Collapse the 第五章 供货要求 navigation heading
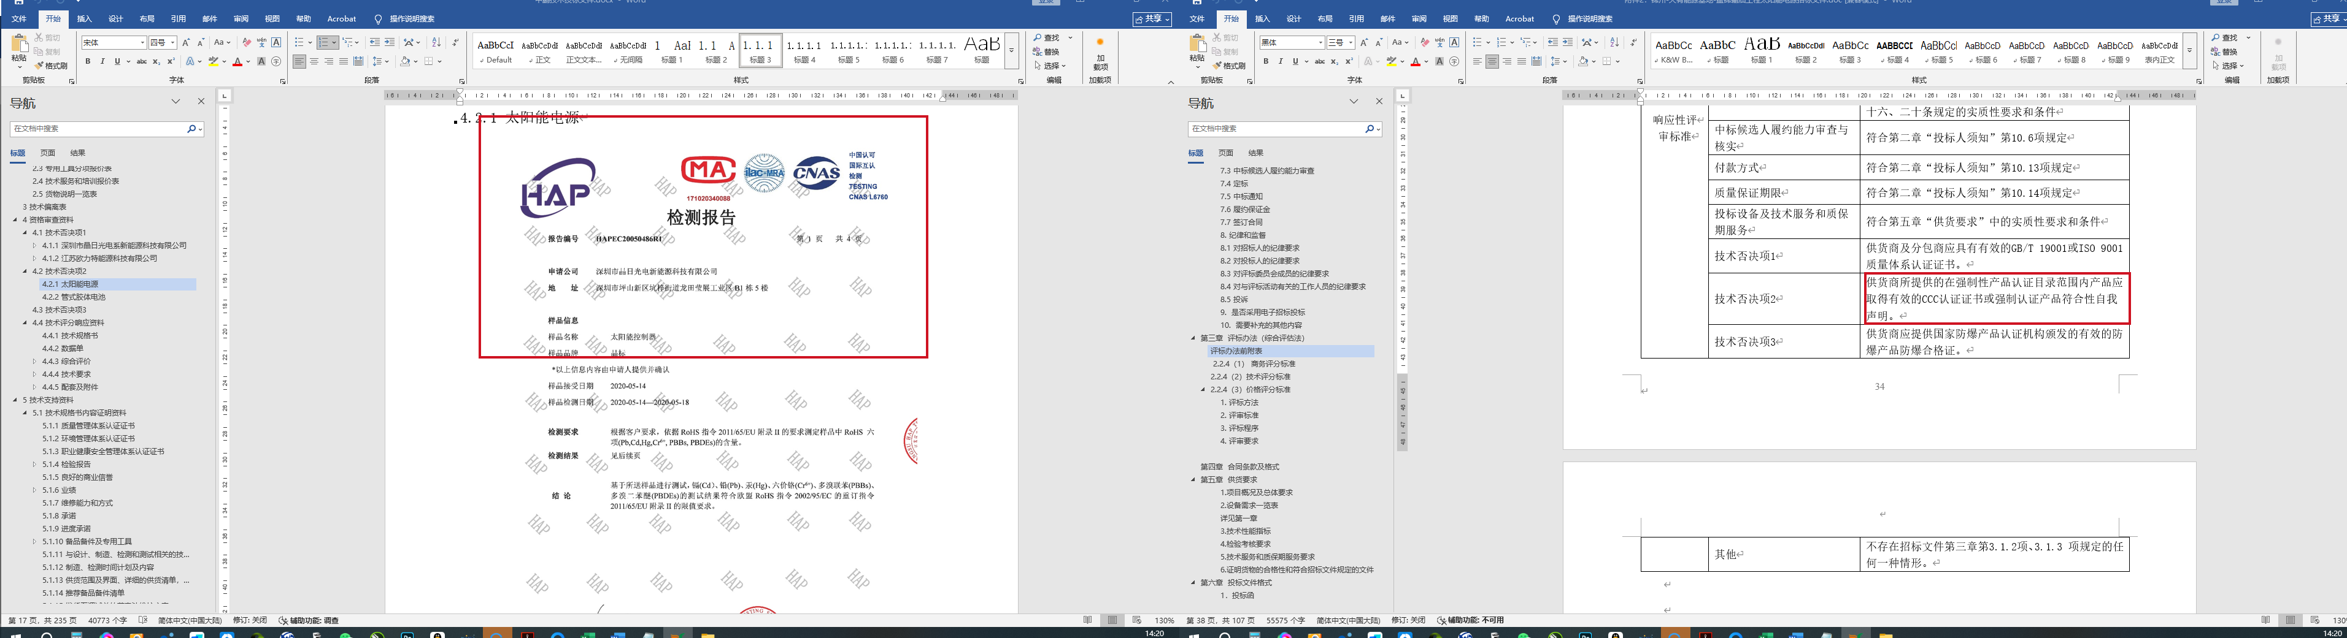The width and height of the screenshot is (2347, 638). (1193, 480)
